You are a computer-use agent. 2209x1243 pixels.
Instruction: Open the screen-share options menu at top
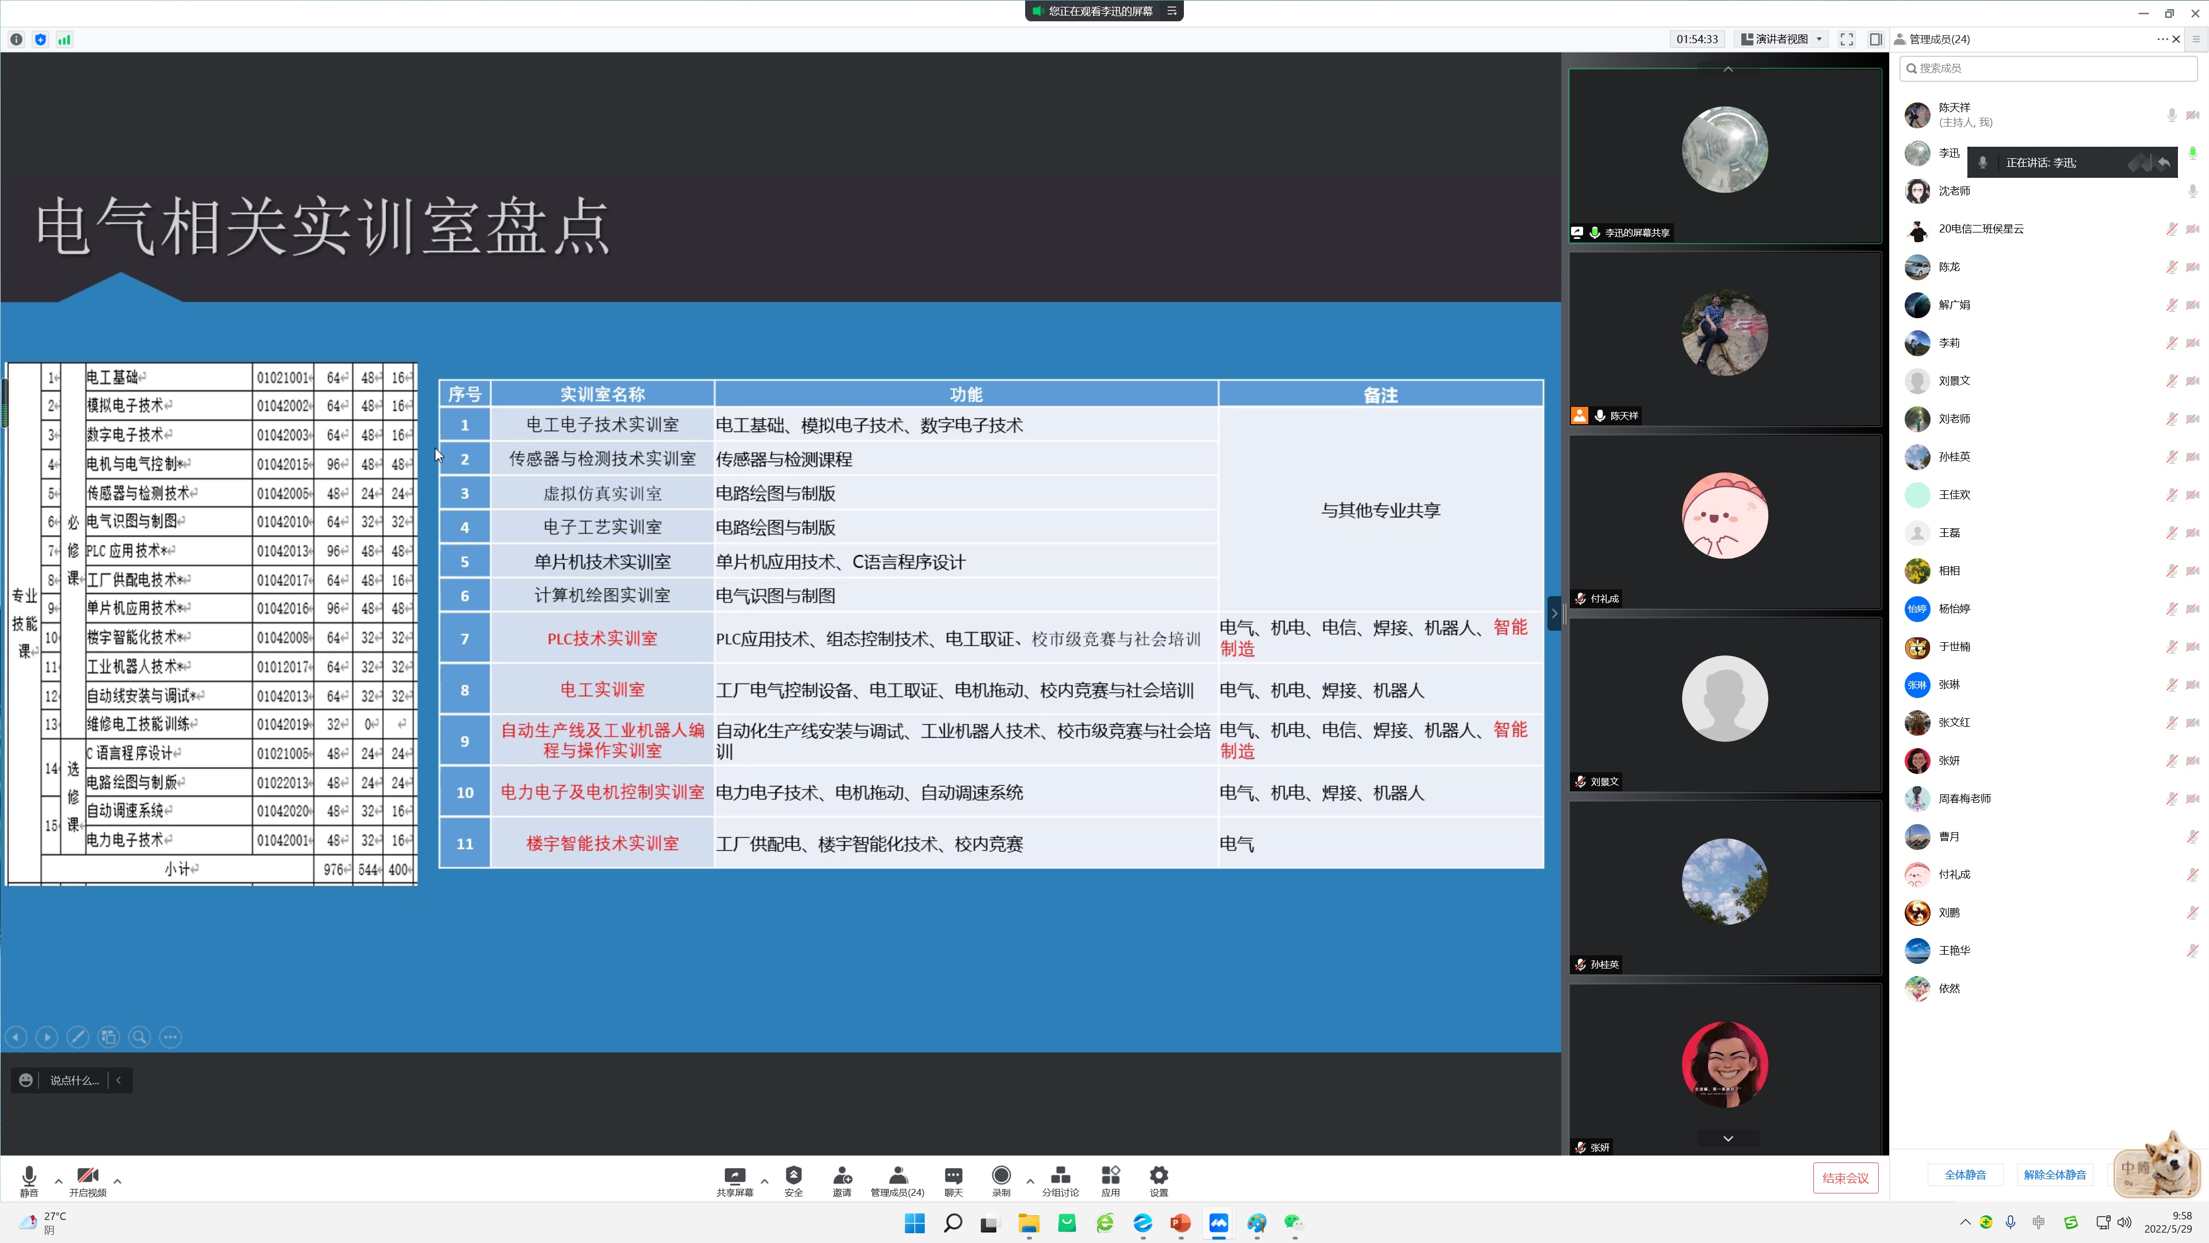click(1171, 11)
